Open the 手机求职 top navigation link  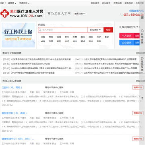(140, 3)
